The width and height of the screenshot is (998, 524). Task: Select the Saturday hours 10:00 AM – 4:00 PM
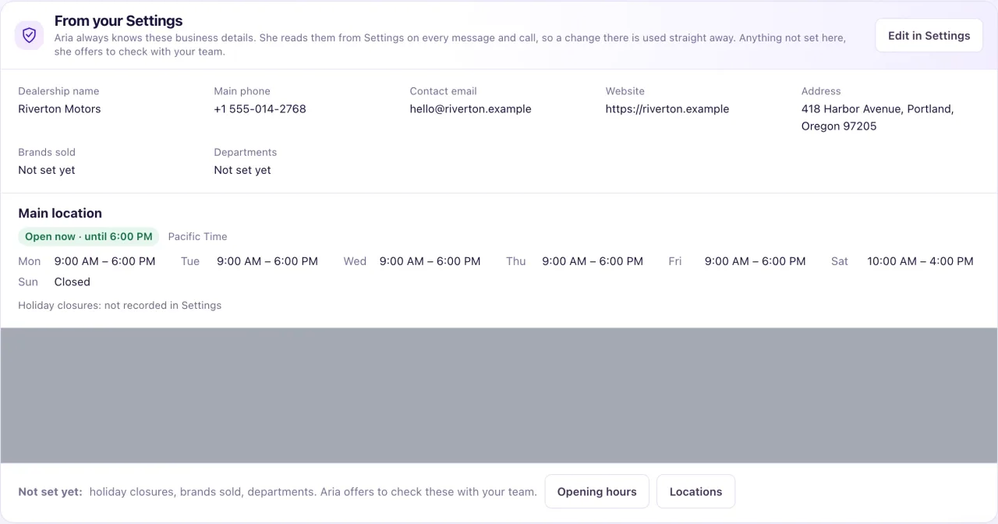click(920, 261)
